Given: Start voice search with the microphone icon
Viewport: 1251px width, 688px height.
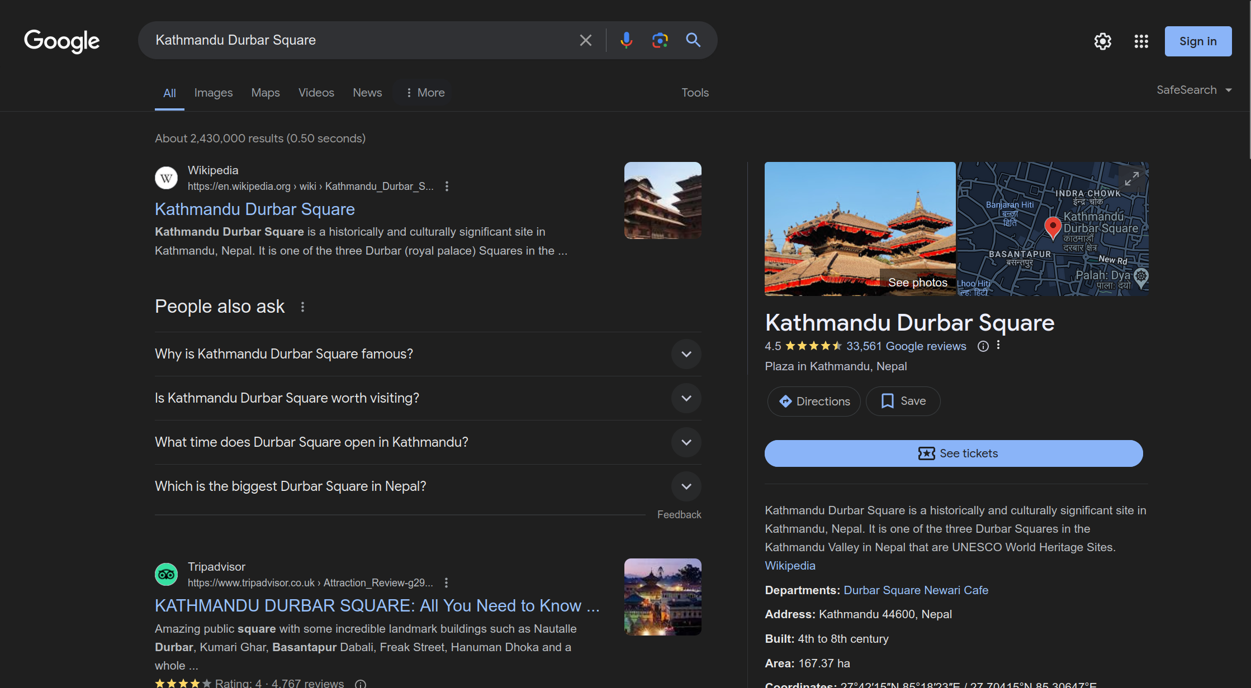Looking at the screenshot, I should coord(626,40).
